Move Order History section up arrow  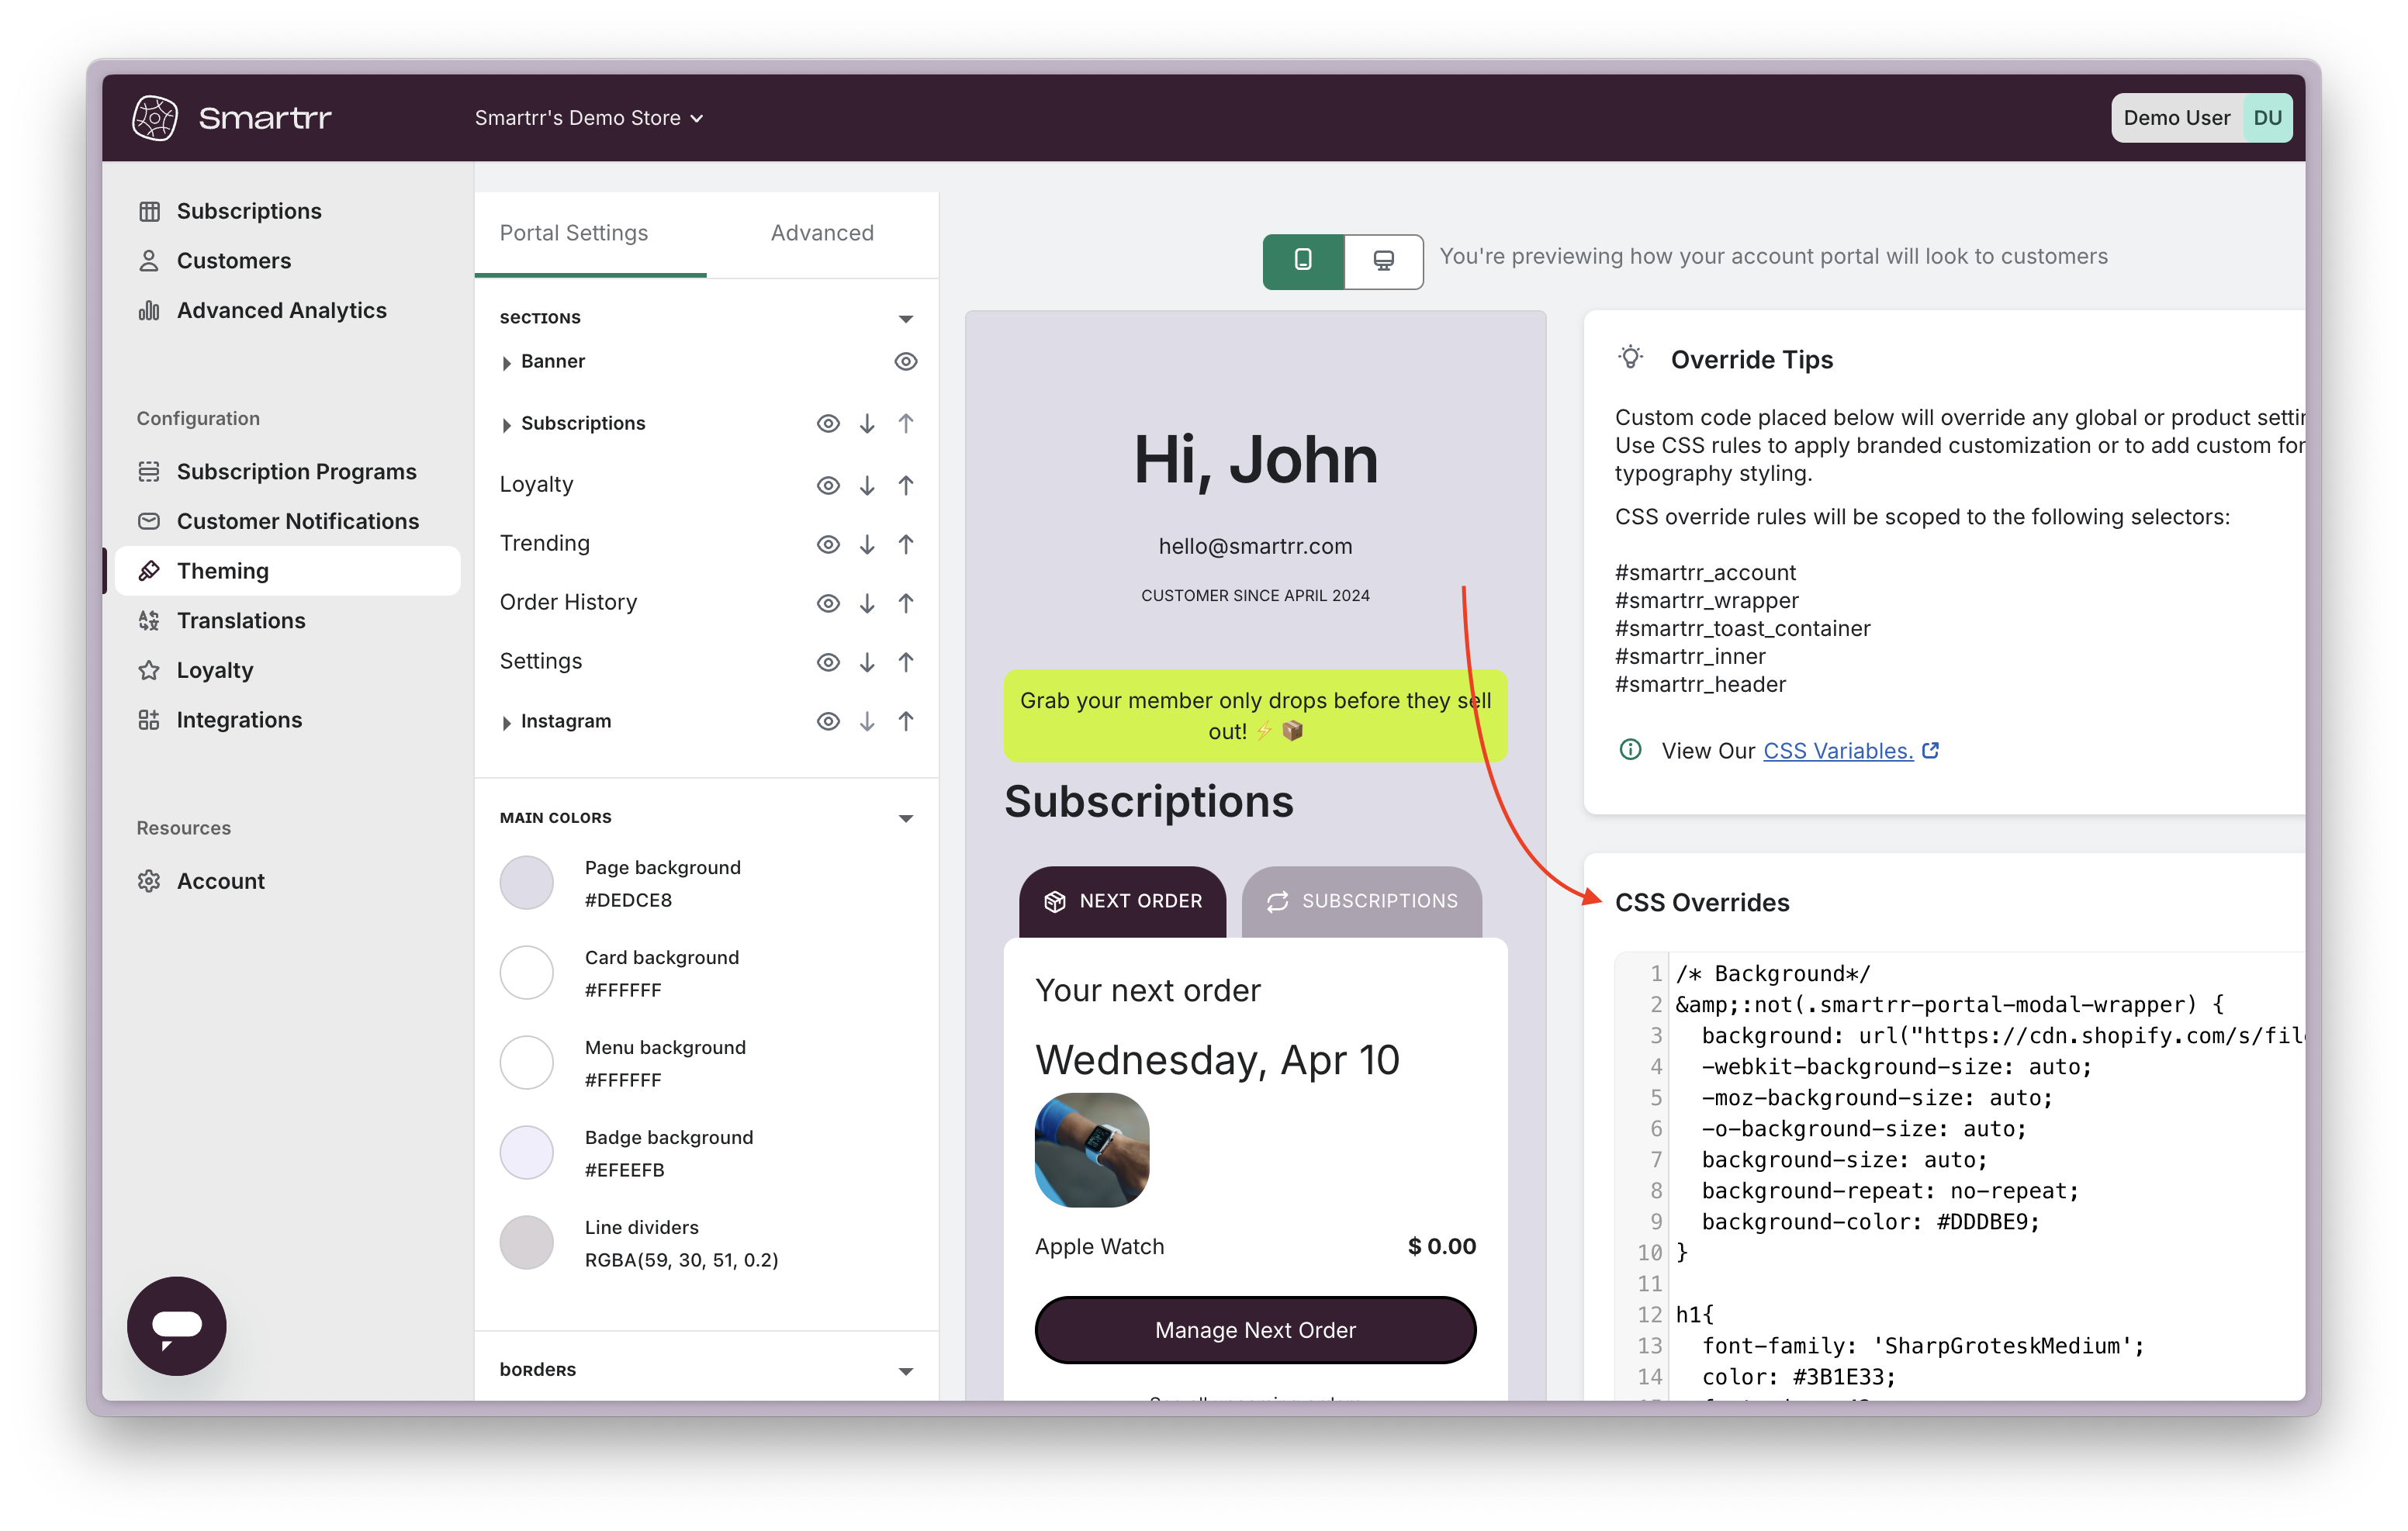[905, 603]
